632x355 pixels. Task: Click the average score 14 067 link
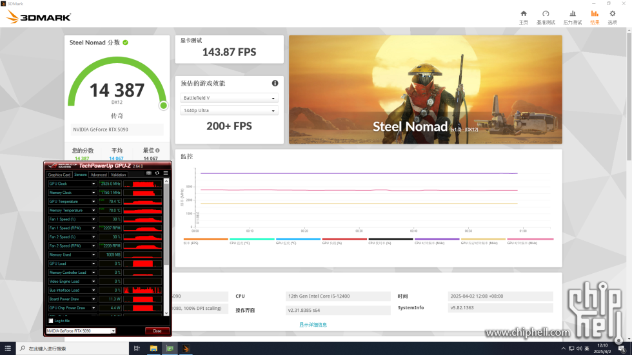pyautogui.click(x=116, y=158)
